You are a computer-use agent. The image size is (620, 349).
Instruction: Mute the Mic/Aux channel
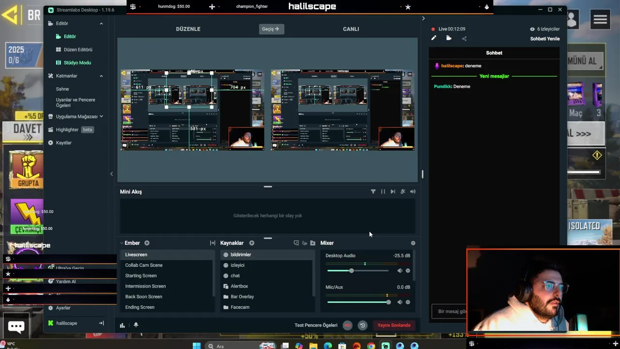400,302
